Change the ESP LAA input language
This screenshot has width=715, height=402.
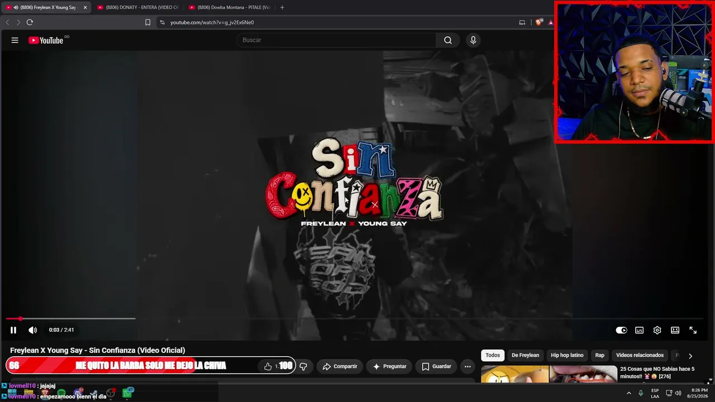click(655, 393)
